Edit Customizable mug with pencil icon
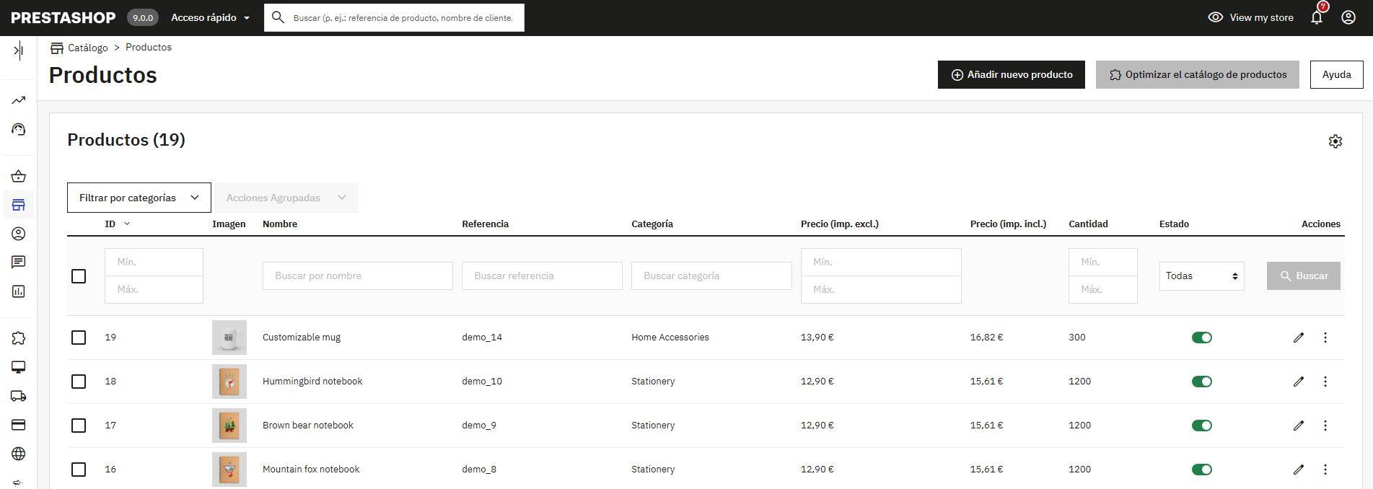This screenshot has width=1373, height=489. [1299, 338]
